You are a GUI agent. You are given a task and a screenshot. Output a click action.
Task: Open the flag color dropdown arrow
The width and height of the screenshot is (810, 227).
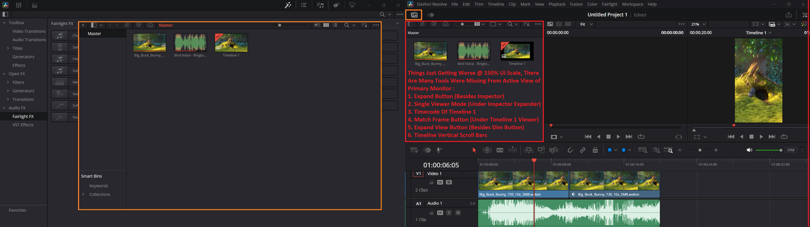[x=616, y=149]
